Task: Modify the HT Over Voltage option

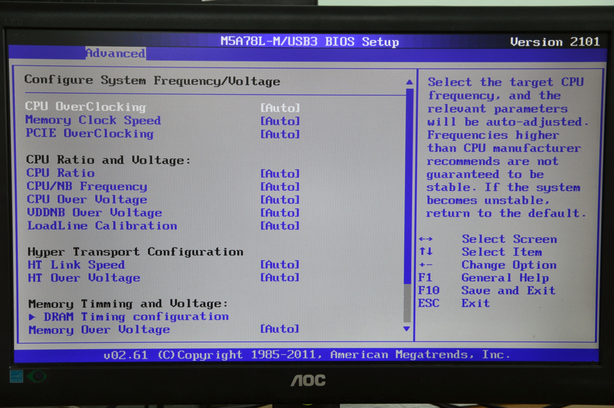Action: point(83,278)
